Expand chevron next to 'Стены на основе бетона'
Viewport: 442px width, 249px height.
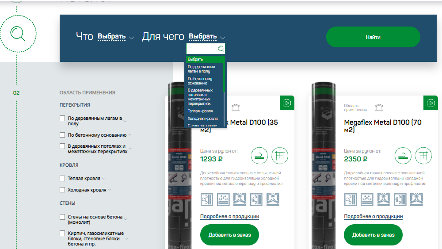126,219
